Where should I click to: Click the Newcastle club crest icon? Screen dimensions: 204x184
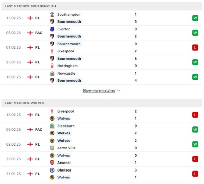pos(52,73)
